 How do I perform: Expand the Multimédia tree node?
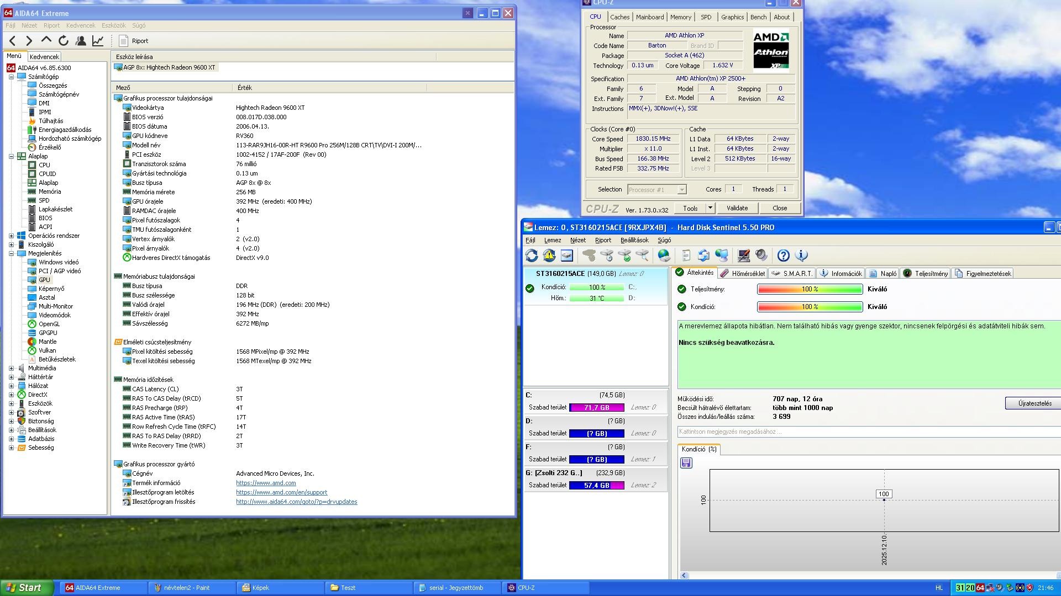pos(11,368)
